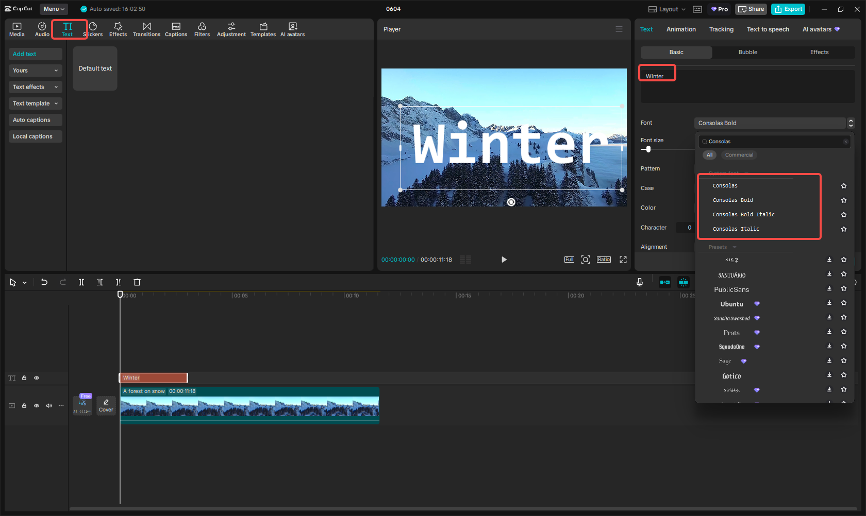
Task: Select the Templates panel
Action: [263, 29]
